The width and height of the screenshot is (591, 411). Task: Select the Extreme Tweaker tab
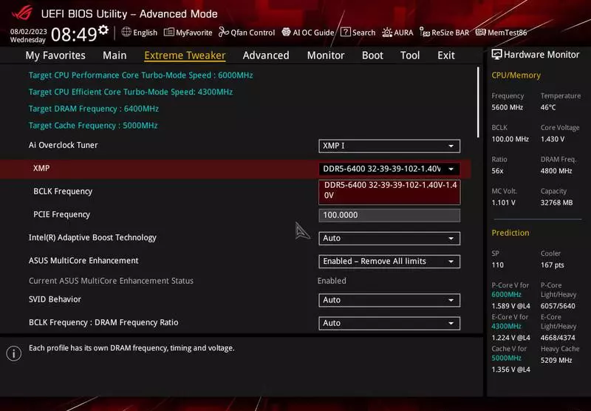[x=185, y=55]
